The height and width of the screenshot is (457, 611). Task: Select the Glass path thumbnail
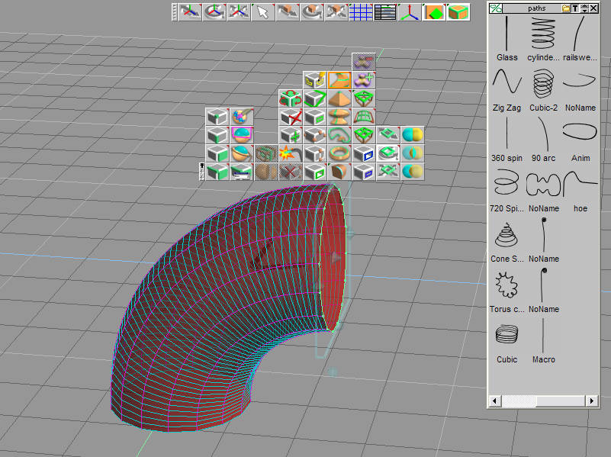pyautogui.click(x=507, y=33)
